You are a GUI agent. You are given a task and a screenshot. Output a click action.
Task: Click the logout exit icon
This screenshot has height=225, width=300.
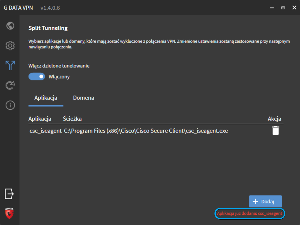click(9, 194)
